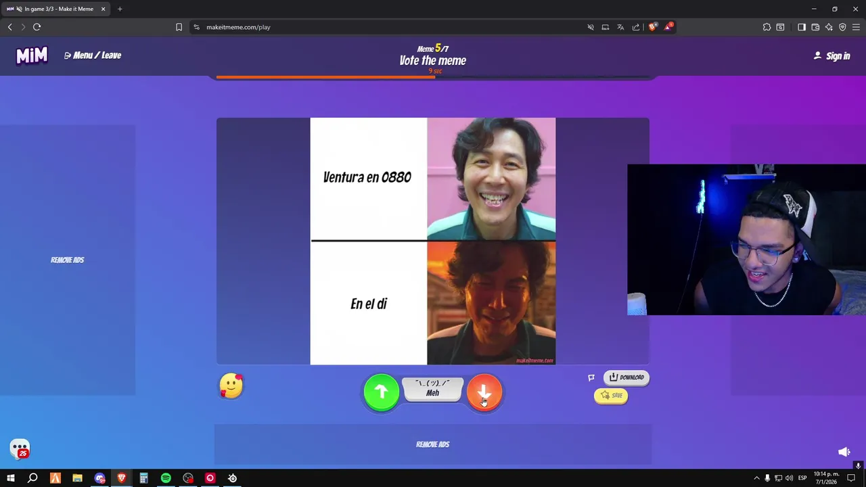The image size is (866, 487).
Task: Toggle the browser sidebar panel
Action: 802,27
